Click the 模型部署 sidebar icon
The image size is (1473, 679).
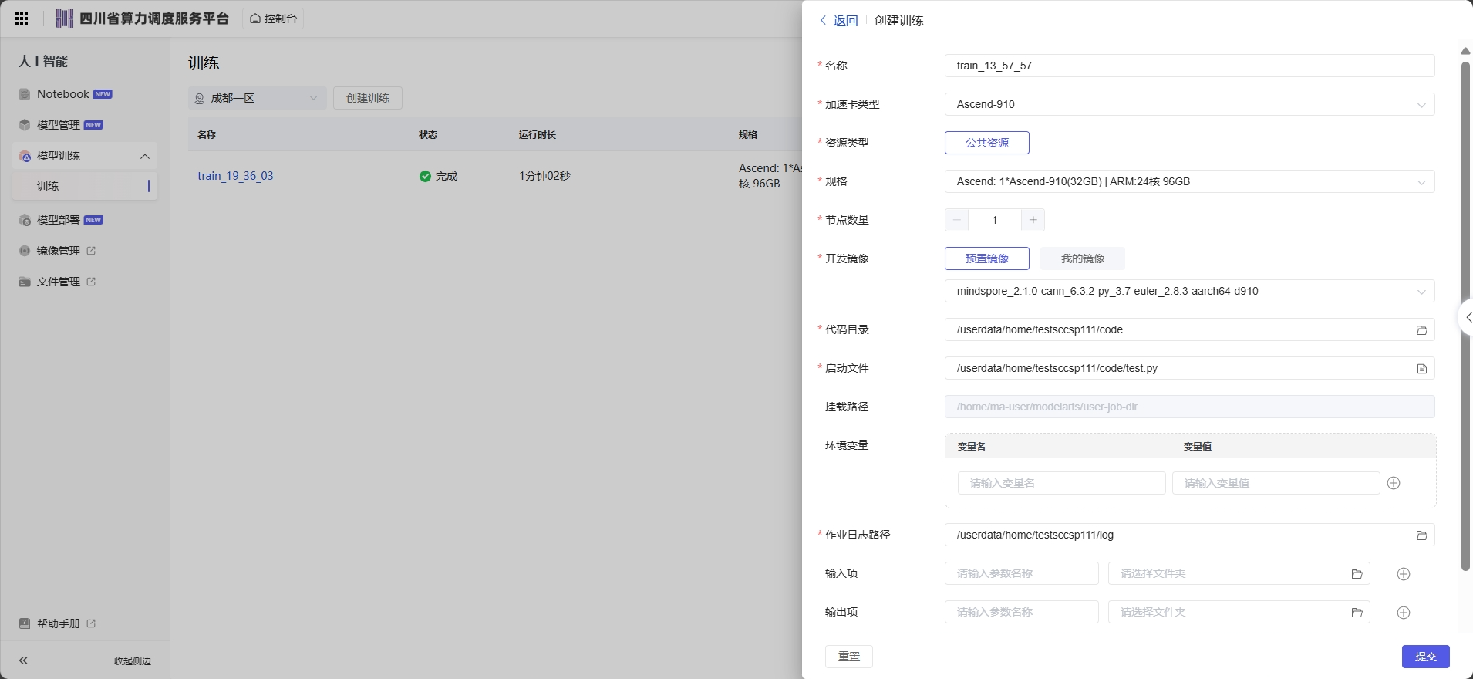point(25,220)
